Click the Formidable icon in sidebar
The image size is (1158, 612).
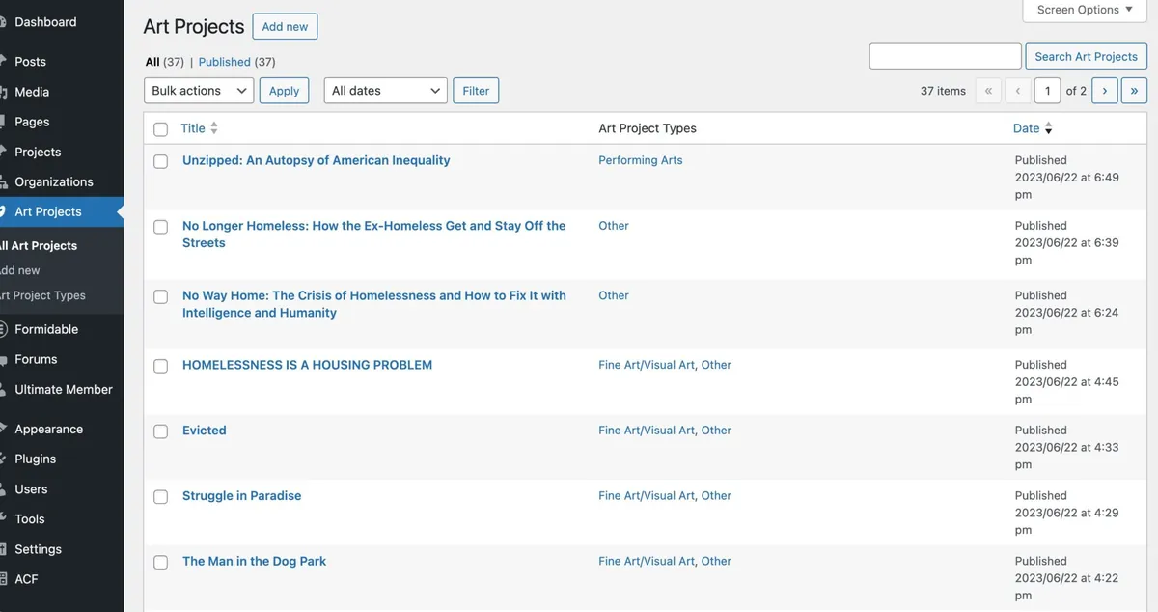3,329
